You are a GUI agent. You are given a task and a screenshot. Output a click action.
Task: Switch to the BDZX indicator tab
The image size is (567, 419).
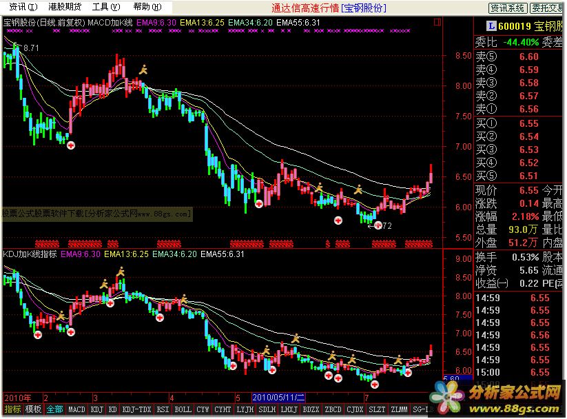pos(311,409)
